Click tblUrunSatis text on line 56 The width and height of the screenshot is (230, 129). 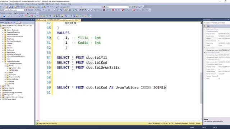(107, 68)
